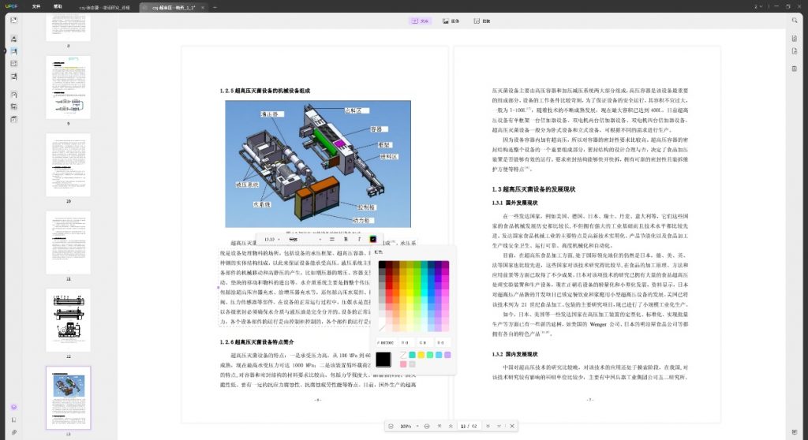Screen dimensions: 808x440
Task: Select page 10 thumbnail
Action: (68, 165)
